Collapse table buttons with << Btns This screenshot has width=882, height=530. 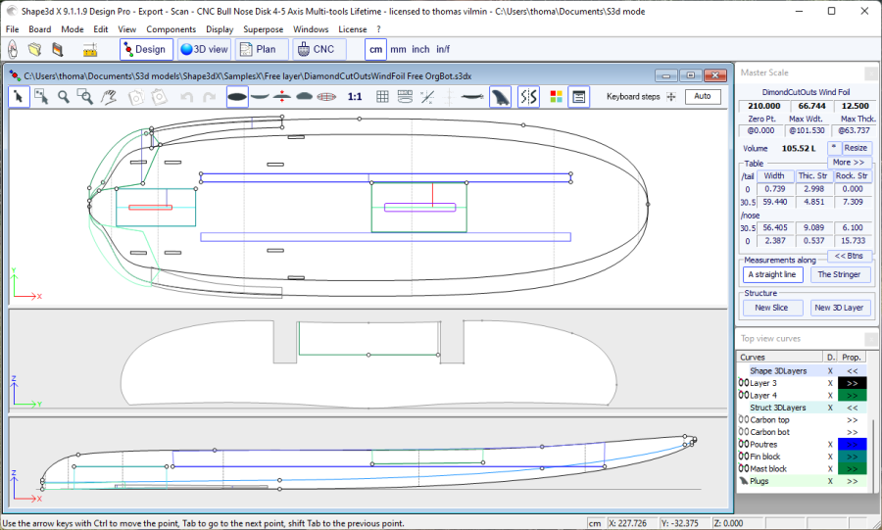849,256
